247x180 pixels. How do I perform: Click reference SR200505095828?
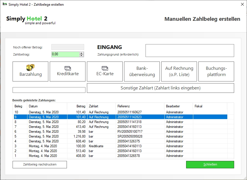click(x=130, y=136)
